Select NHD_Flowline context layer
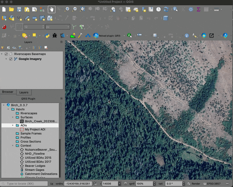Screen dimensions: 233x187 point(35,154)
